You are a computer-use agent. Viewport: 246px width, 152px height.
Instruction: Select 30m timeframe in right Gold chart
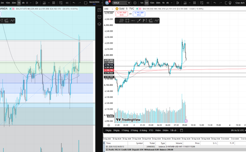[158, 3]
